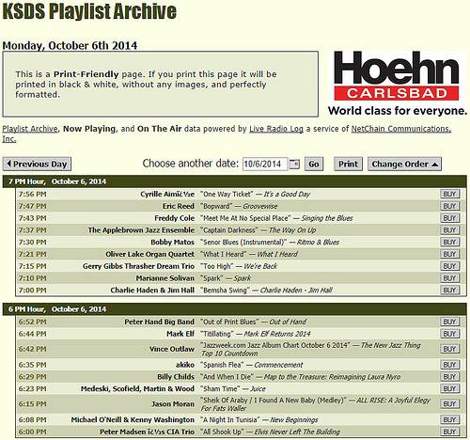Open the Playlist Archive link
470x440 pixels.
(x=30, y=129)
